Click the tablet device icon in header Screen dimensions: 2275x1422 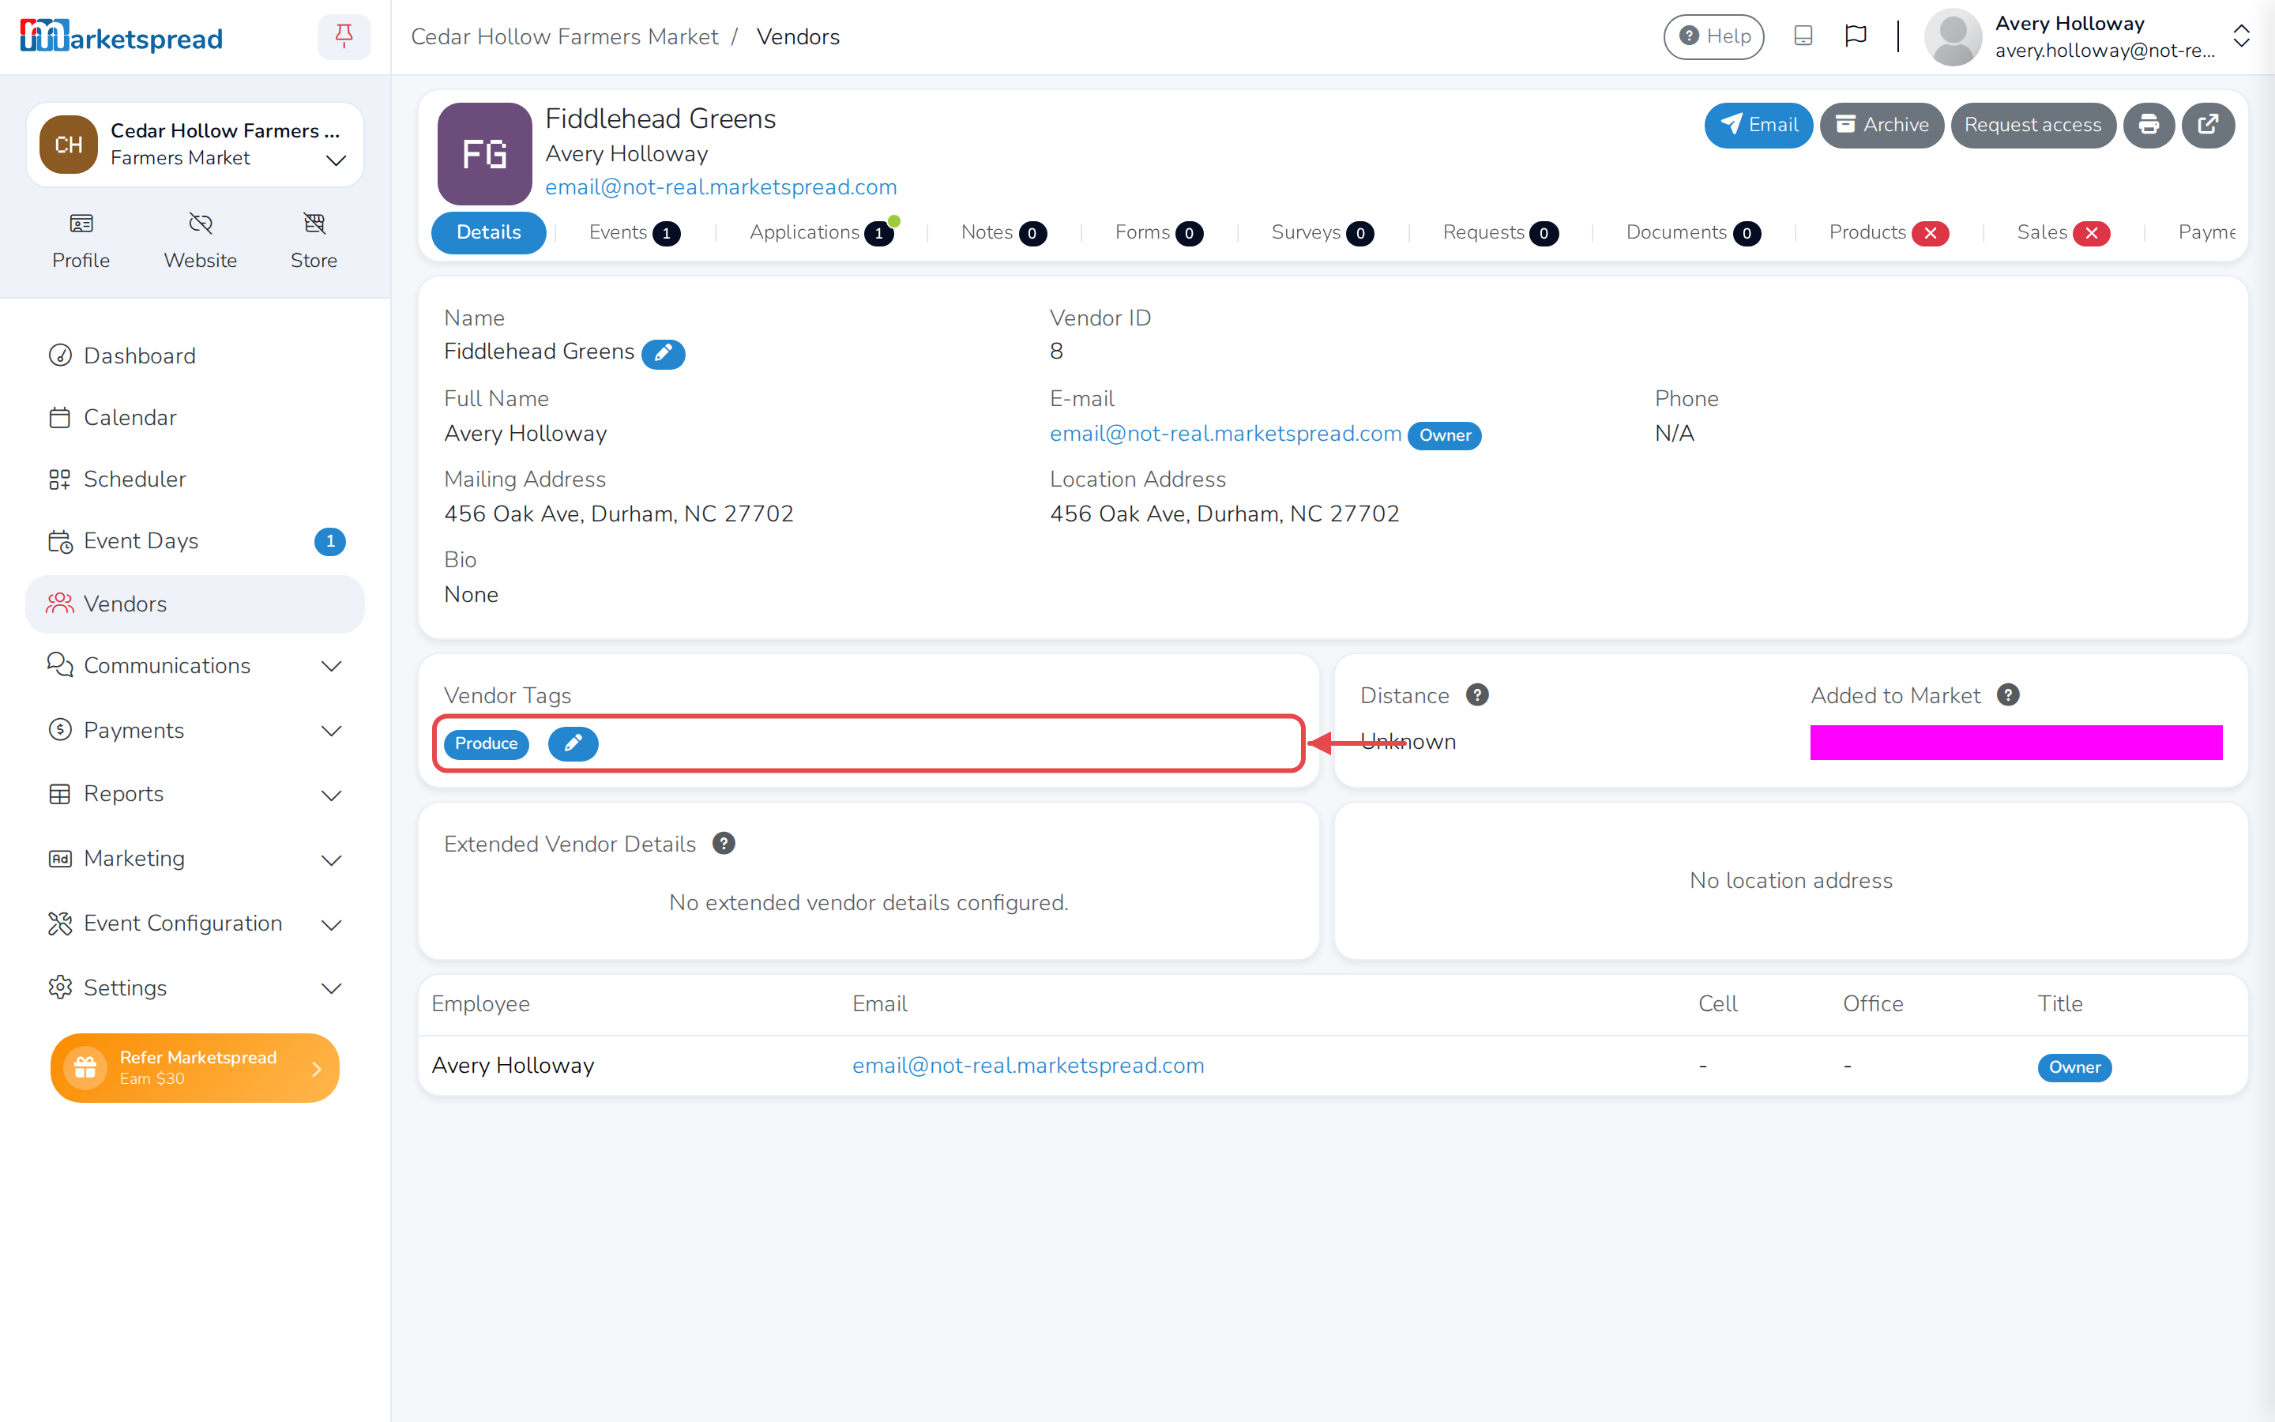click(1803, 36)
